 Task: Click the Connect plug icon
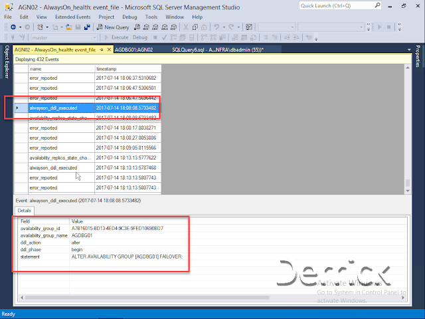[13, 37]
